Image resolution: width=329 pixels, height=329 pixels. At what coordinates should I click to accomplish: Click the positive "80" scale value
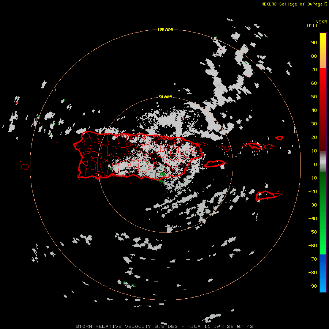[314, 56]
